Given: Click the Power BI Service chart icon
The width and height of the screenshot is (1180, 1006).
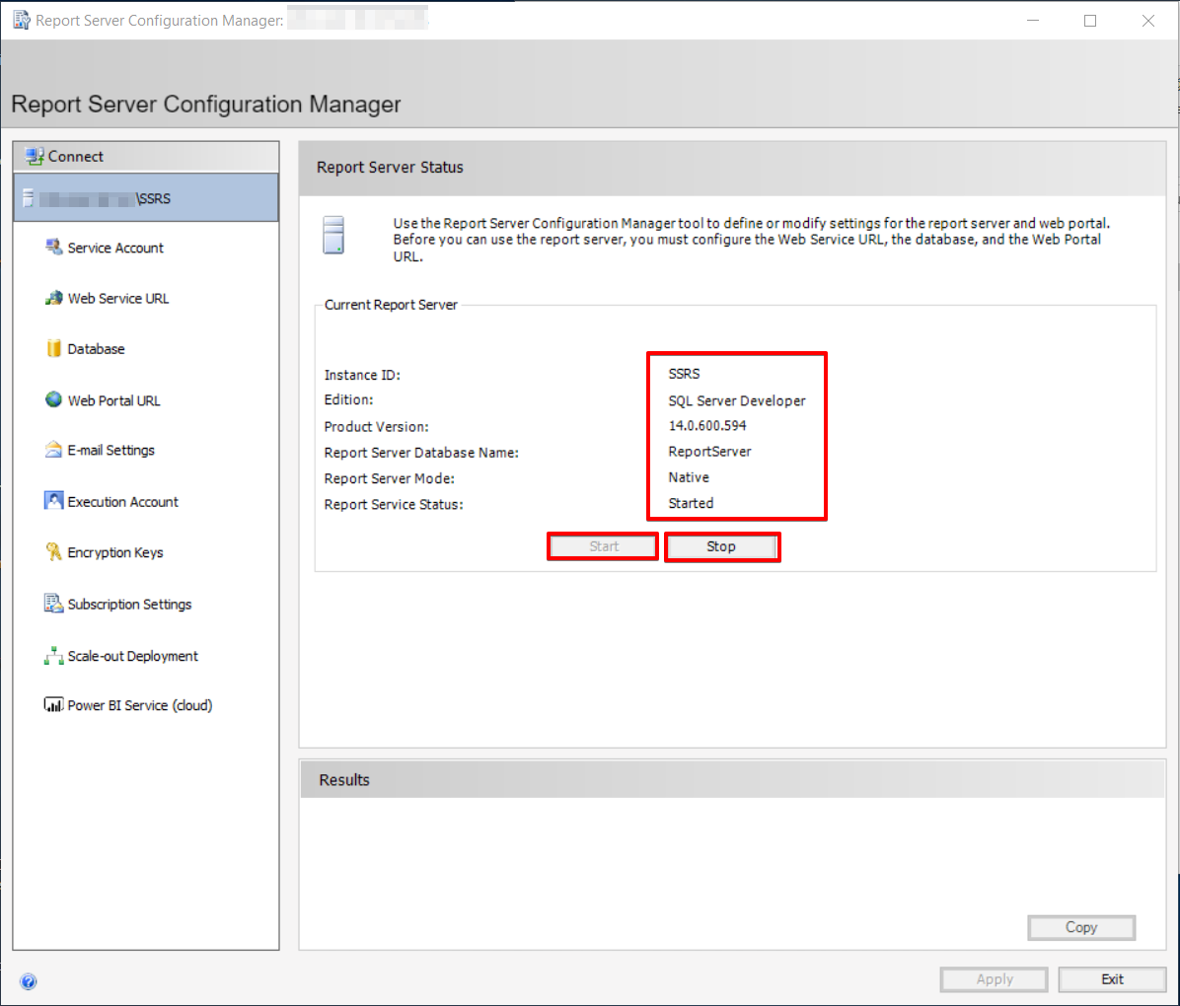Looking at the screenshot, I should pyautogui.click(x=53, y=705).
